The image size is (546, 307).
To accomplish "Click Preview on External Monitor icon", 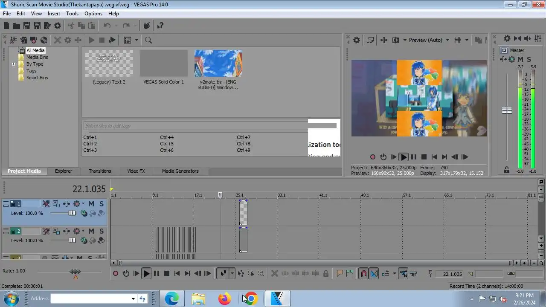I will 370,40.
